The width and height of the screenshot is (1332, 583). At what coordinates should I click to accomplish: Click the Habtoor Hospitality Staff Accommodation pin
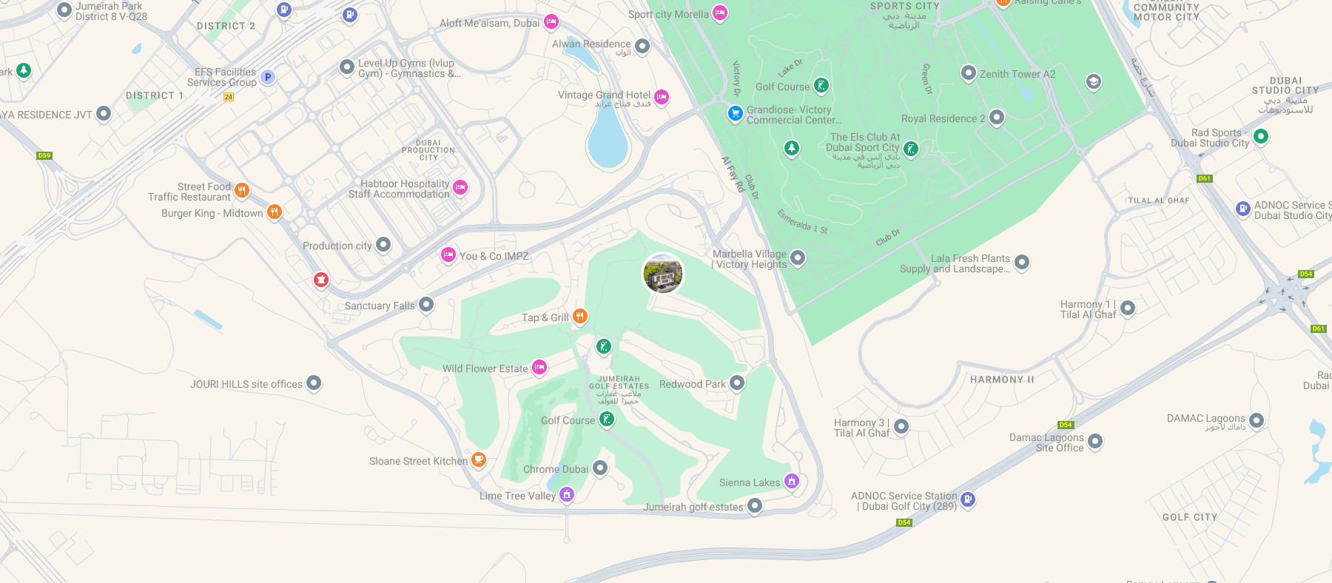click(x=460, y=187)
